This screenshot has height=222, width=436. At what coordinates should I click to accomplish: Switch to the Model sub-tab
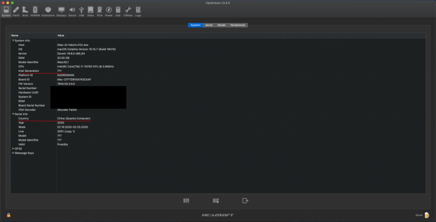pyautogui.click(x=221, y=25)
